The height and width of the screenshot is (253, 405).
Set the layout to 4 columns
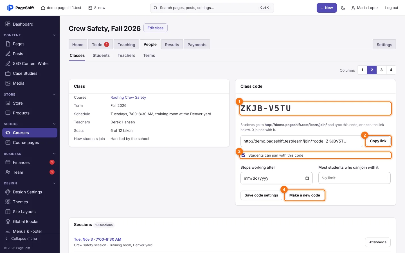pyautogui.click(x=391, y=70)
